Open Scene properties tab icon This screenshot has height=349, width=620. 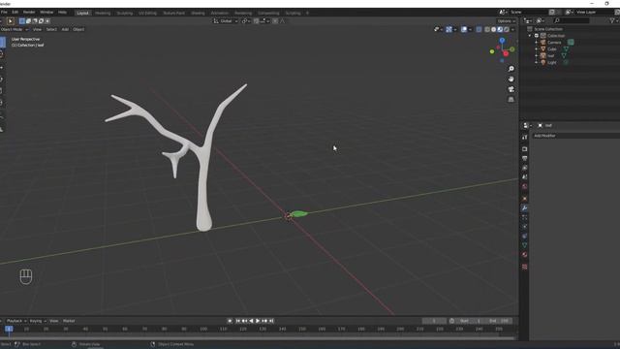click(x=525, y=176)
